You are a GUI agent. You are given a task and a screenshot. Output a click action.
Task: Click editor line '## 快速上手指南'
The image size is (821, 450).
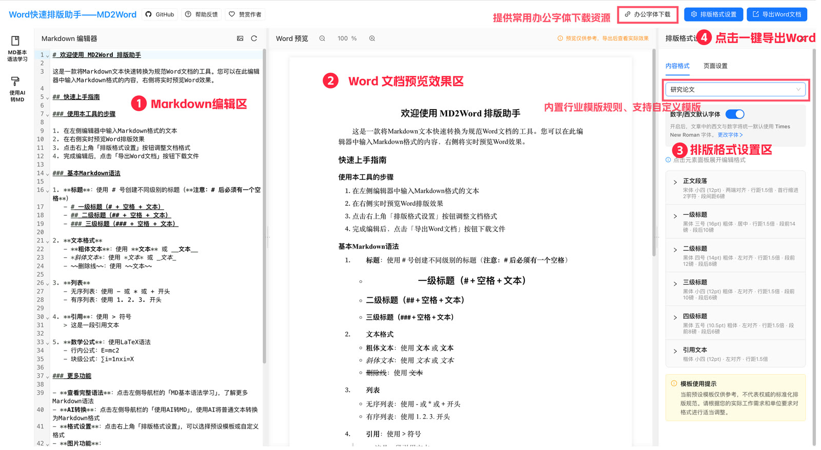(76, 97)
